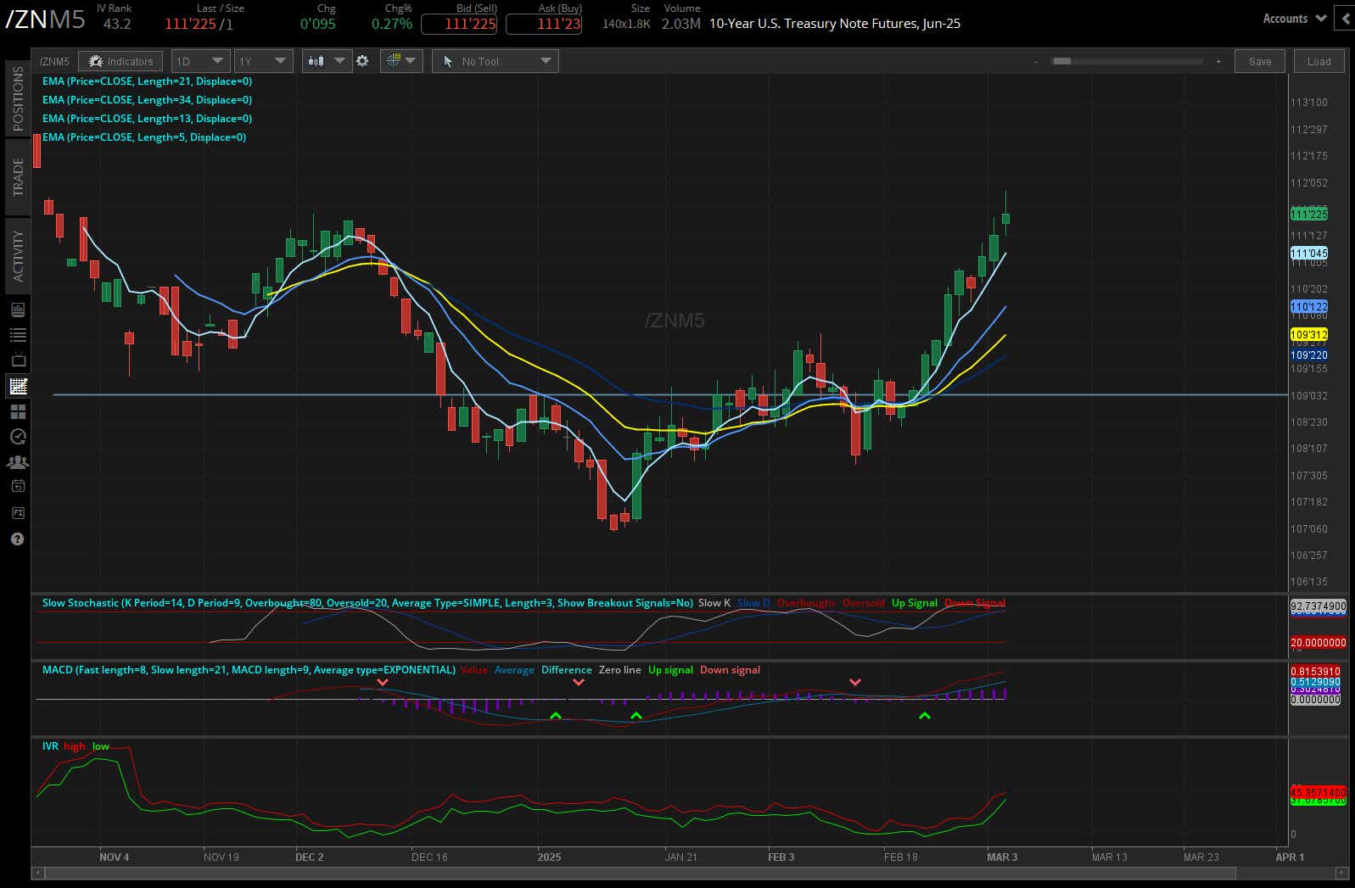Click the scrollbar right arrow
This screenshot has width=1355, height=888.
[1341, 873]
